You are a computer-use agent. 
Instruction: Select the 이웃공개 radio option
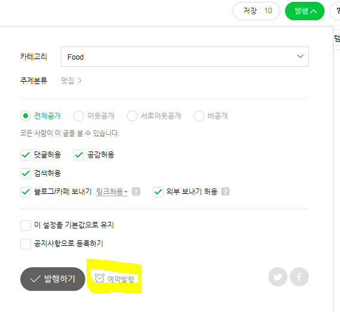79,116
